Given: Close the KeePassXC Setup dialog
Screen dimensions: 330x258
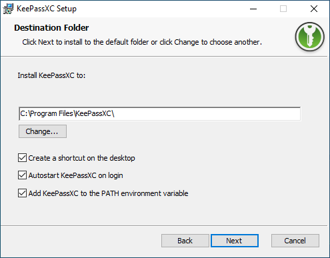Looking at the screenshot, I should [314, 9].
